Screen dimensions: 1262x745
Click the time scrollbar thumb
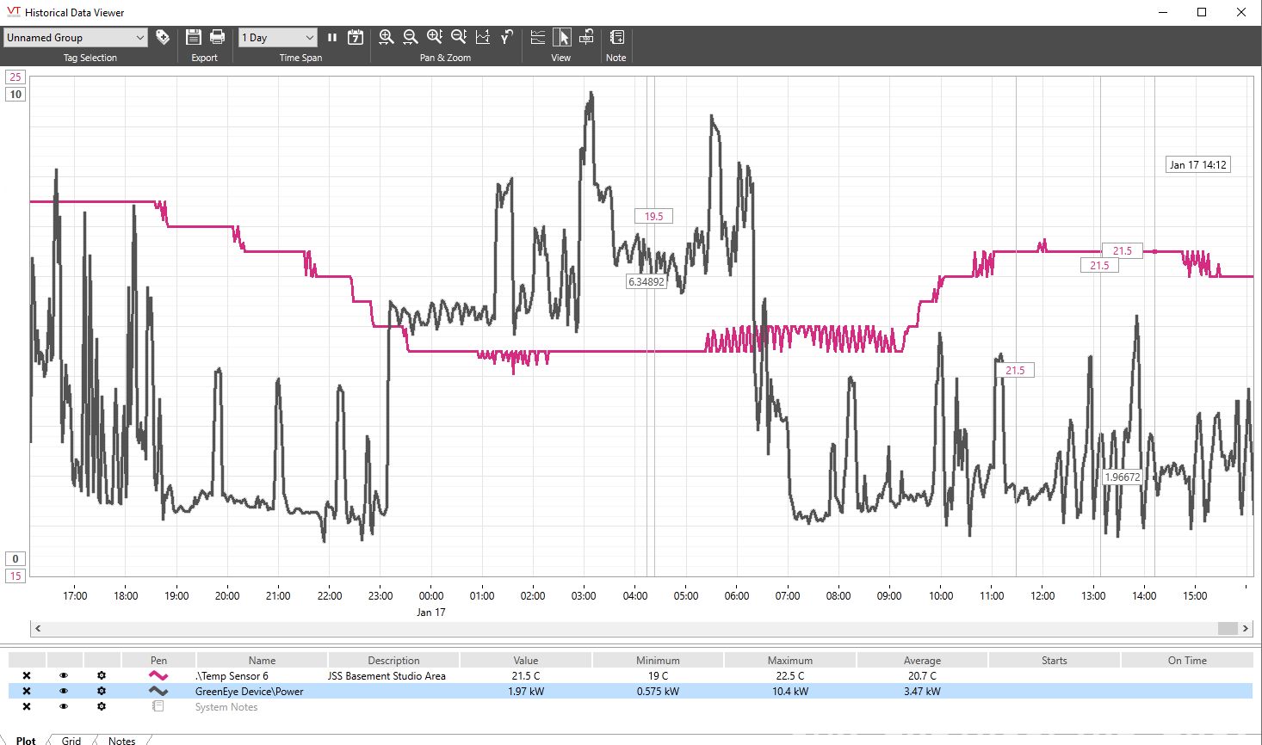[1228, 629]
